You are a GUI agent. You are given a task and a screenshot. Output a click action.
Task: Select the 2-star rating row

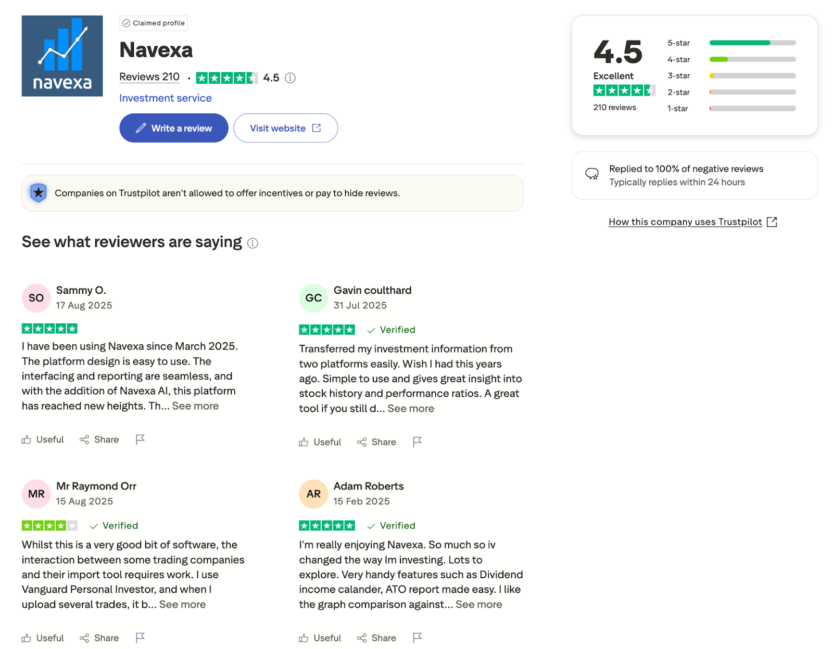coord(731,92)
